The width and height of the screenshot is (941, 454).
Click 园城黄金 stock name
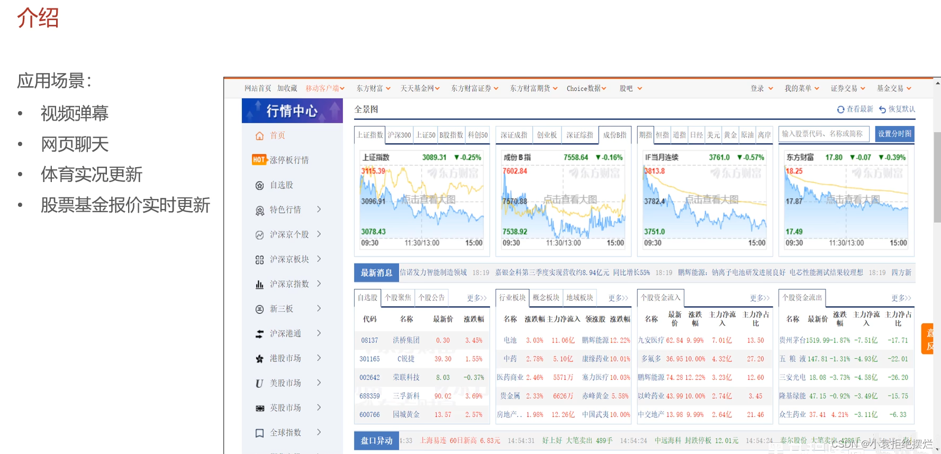[x=406, y=415]
